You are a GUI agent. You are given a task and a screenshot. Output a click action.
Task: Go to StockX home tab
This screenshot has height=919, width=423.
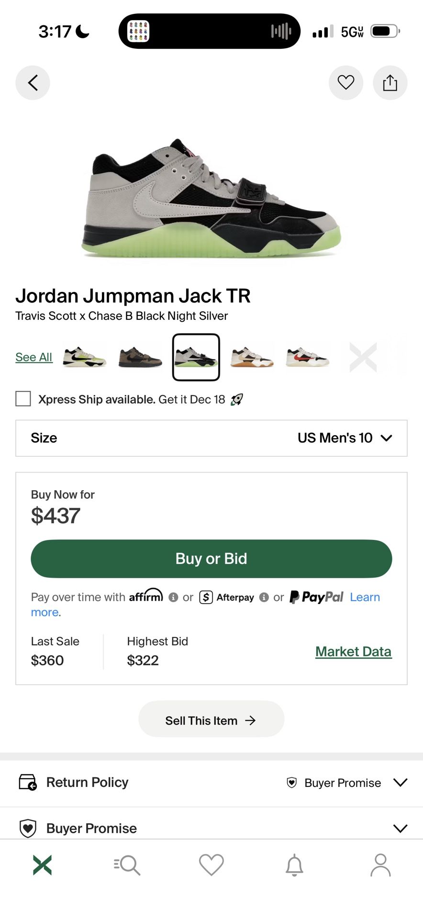(x=42, y=865)
